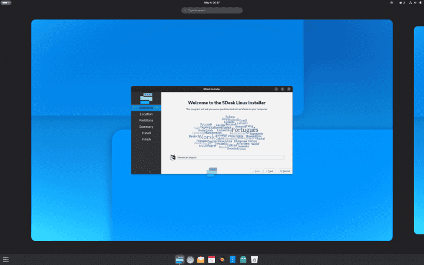Select the Welcome step in sidebar
Screen dimensions: 424x265
(146, 108)
